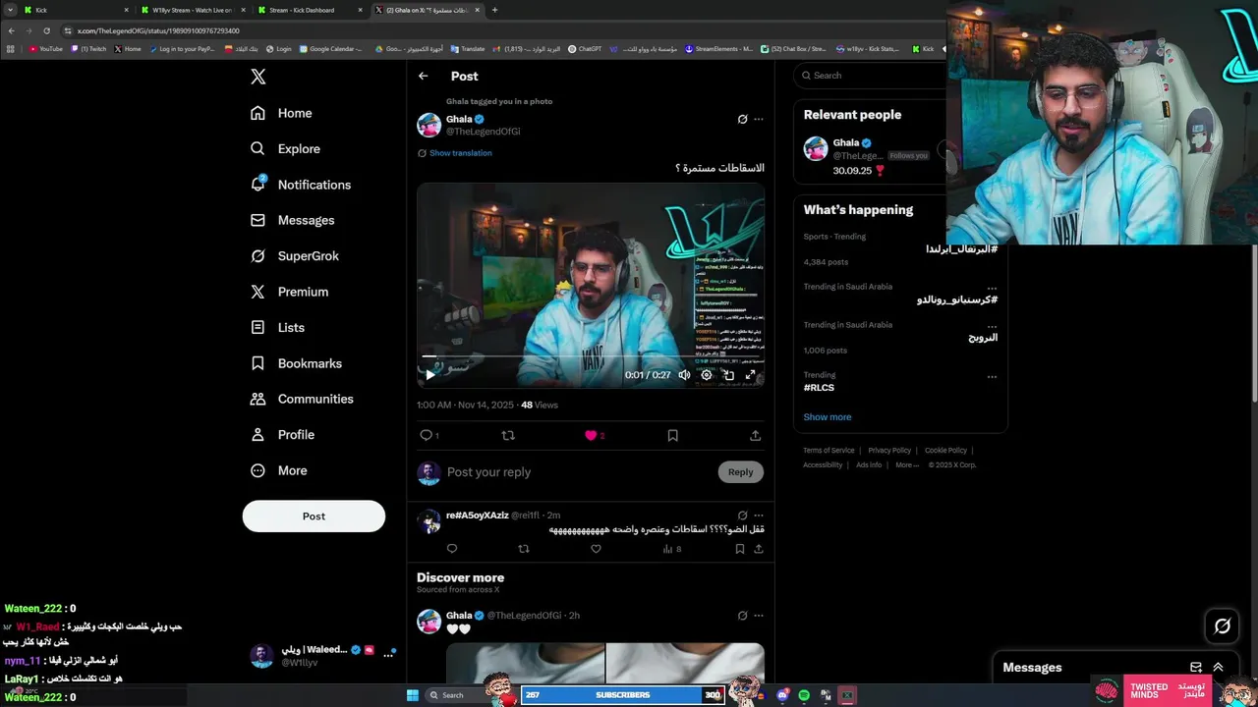This screenshot has width=1258, height=707.
Task: Open the three-dot menu on Ghala's post
Action: coord(758,119)
